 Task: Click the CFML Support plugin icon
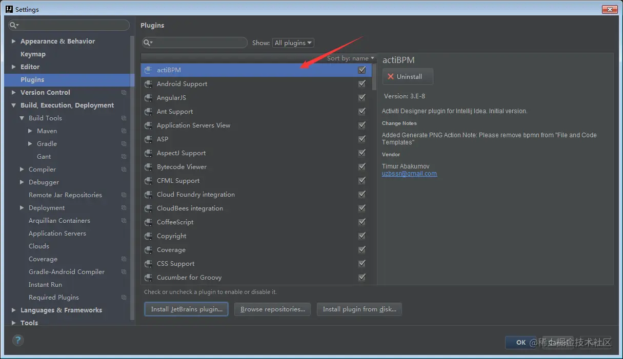(148, 181)
